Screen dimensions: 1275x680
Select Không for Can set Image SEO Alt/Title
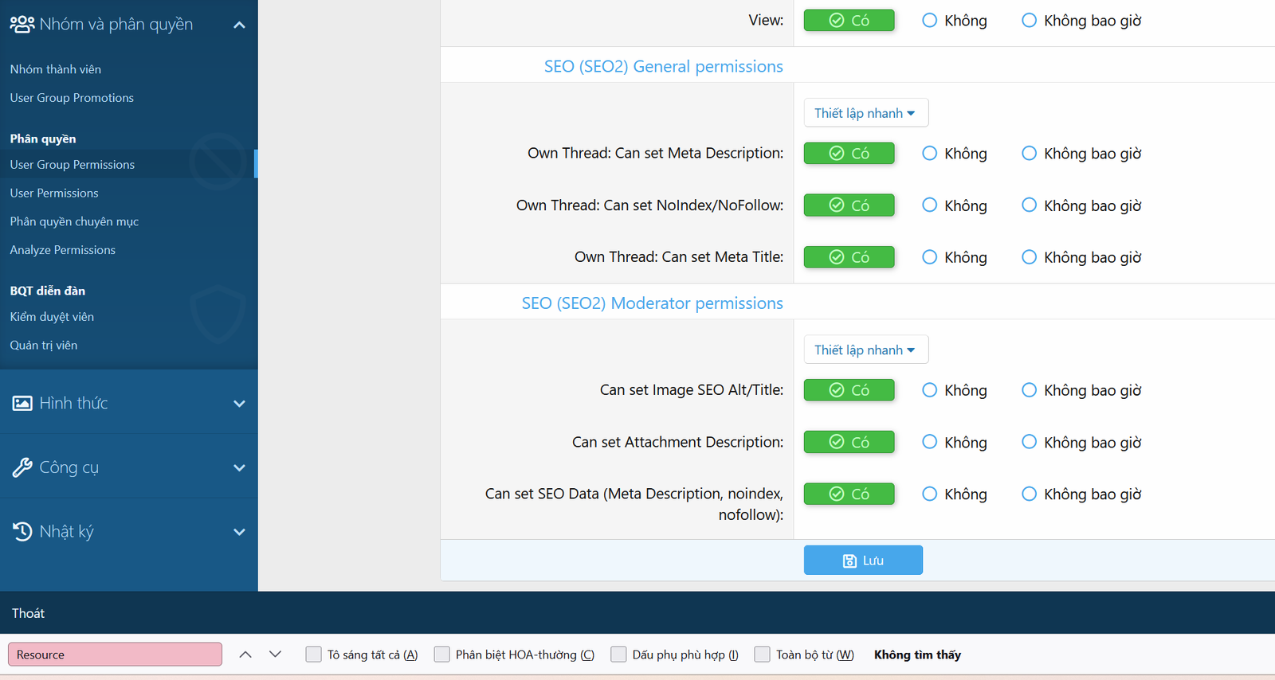[929, 390]
